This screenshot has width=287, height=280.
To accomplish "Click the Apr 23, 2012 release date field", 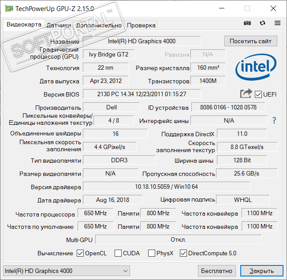I will pyautogui.click(x=106, y=81).
